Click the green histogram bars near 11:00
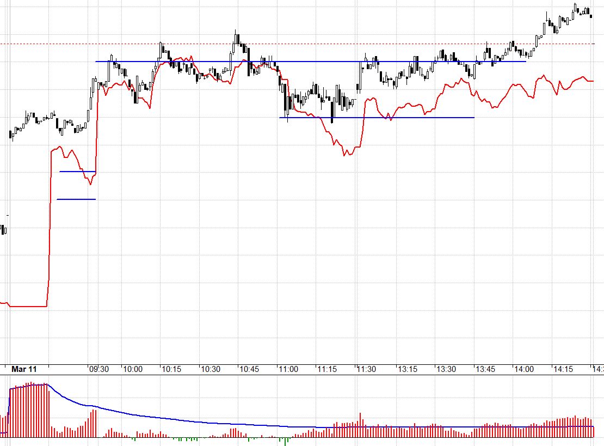604x446 pixels. coord(285,441)
